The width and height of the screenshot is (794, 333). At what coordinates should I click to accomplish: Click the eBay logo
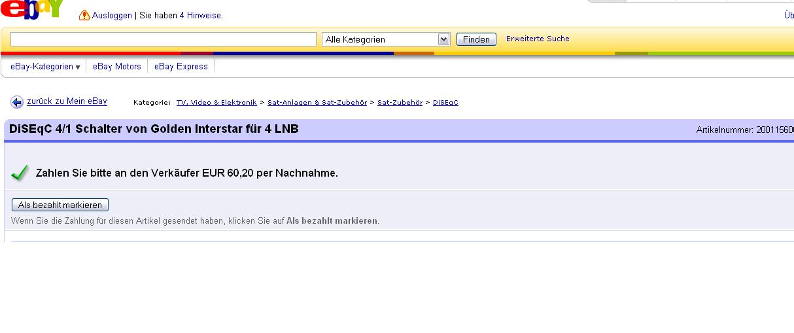[x=33, y=8]
